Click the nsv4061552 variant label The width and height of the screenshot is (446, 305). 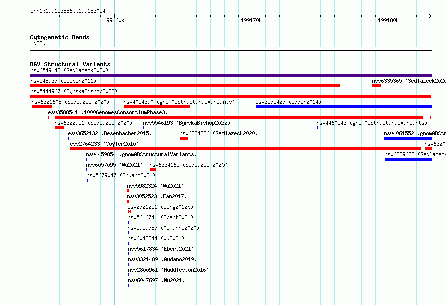(415, 133)
